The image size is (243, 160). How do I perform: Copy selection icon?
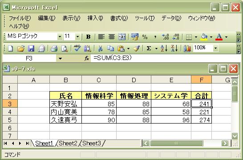point(111,48)
